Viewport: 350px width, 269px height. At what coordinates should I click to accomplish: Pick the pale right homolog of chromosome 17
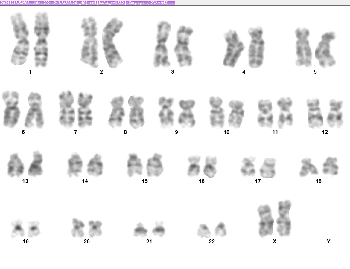point(268,168)
